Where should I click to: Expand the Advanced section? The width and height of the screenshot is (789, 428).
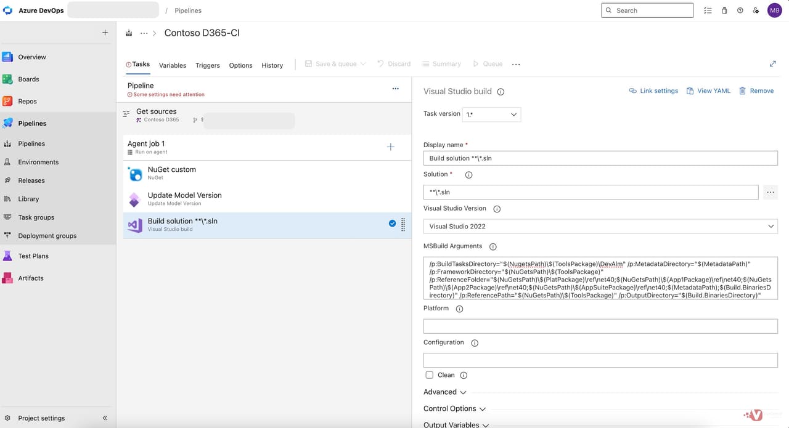[444, 392]
